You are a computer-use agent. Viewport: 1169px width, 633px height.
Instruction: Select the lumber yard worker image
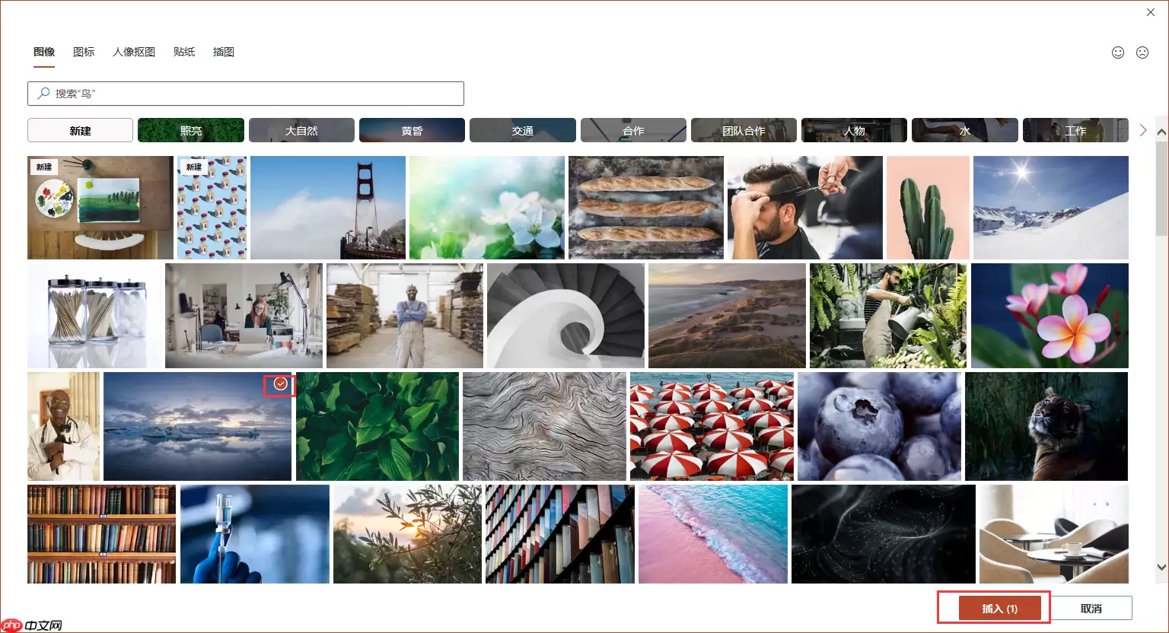click(405, 316)
